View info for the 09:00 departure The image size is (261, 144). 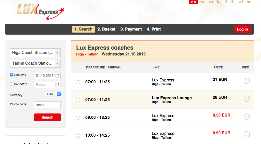(x=247, y=117)
